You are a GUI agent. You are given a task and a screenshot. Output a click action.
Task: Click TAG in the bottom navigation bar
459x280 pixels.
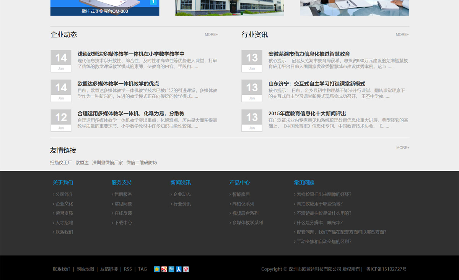142,269
